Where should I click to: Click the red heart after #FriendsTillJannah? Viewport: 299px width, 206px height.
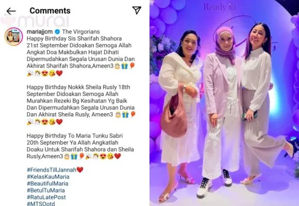[x=80, y=169]
